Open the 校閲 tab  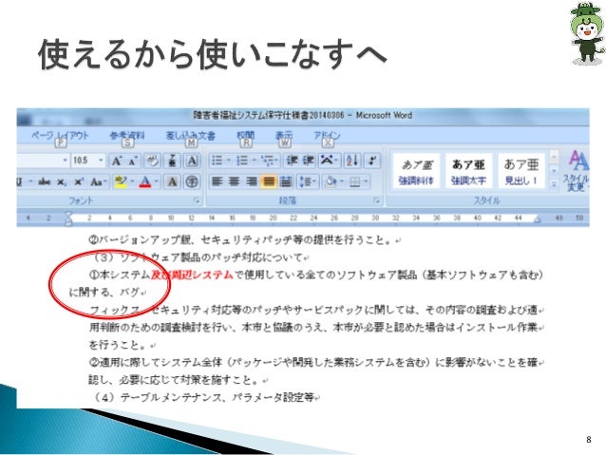point(245,135)
